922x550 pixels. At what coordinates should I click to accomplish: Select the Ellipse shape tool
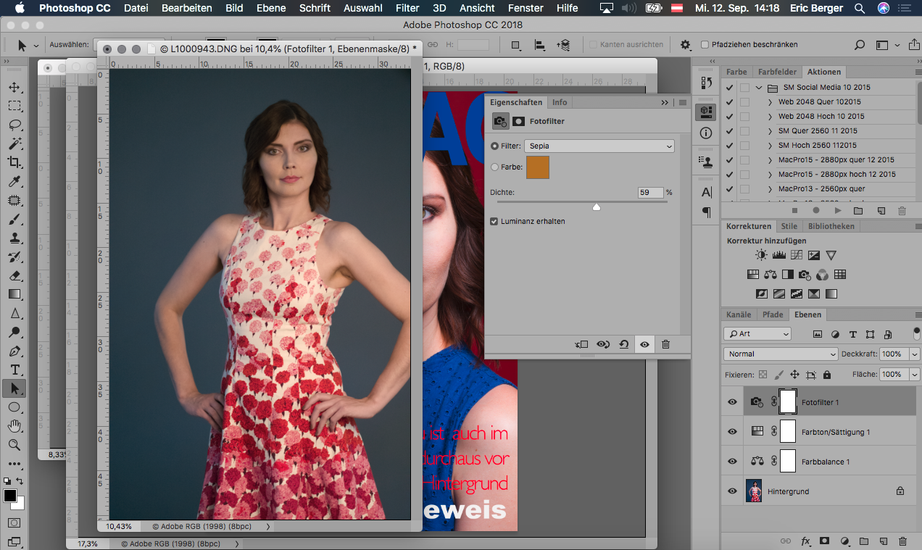[x=14, y=407]
